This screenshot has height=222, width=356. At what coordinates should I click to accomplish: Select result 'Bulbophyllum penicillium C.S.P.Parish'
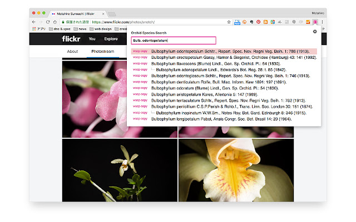[x=232, y=107]
